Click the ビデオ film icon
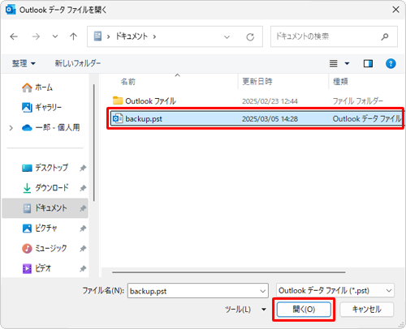The image size is (406, 329). coord(27,268)
